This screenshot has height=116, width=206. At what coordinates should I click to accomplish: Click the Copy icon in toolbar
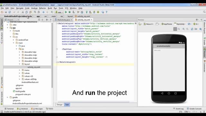(x=26, y=12)
